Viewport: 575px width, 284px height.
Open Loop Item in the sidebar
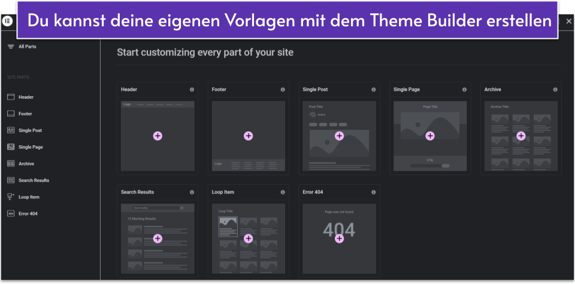tap(29, 197)
